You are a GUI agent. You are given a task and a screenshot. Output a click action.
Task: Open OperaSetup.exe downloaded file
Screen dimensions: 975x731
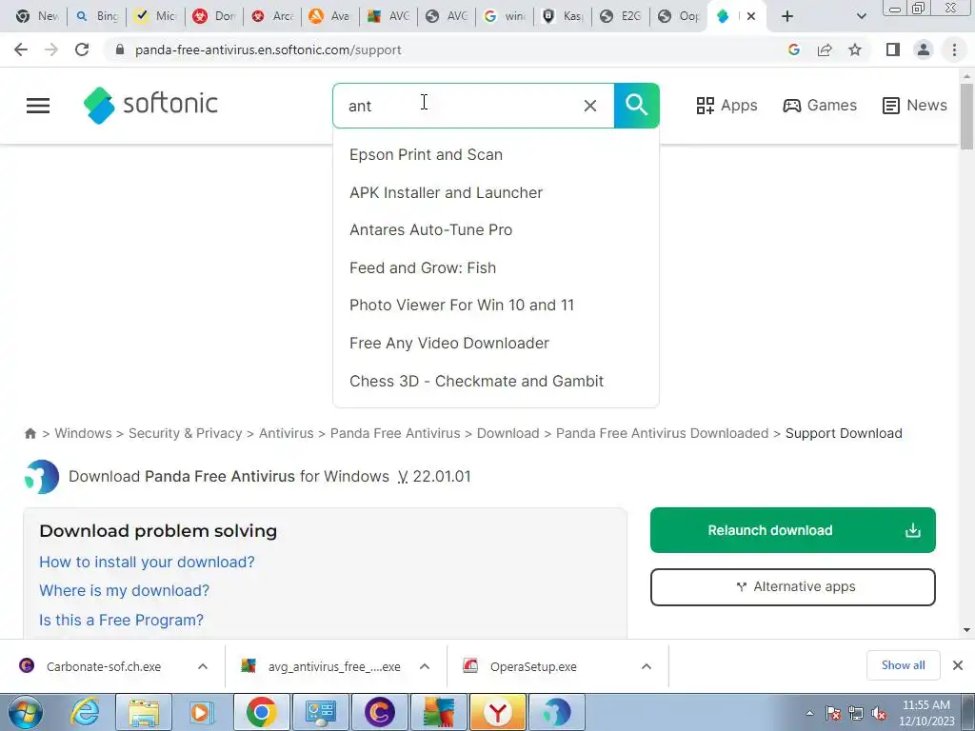[533, 666]
